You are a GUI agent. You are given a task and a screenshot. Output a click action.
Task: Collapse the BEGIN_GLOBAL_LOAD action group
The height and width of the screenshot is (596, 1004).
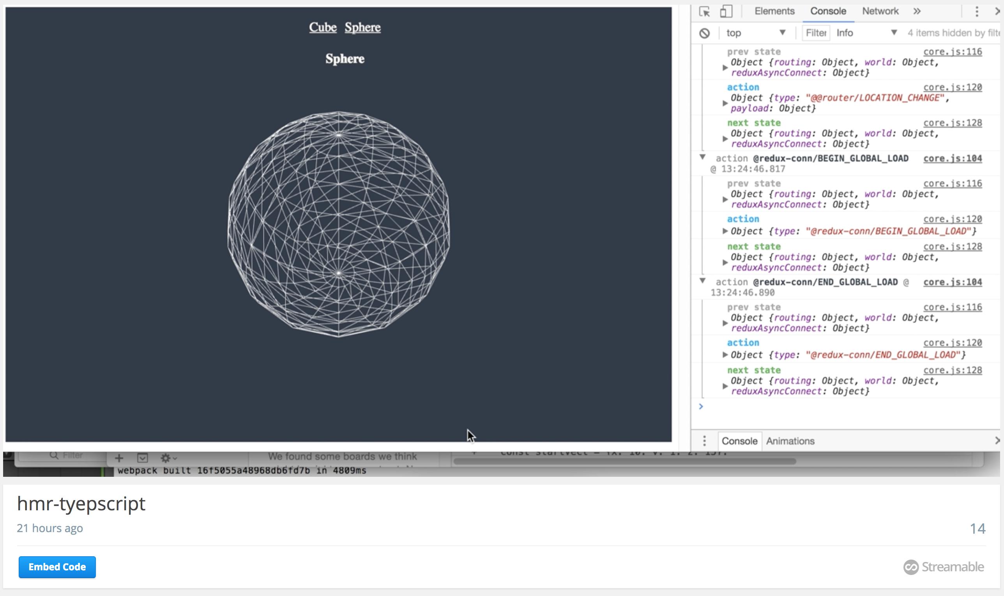point(702,157)
